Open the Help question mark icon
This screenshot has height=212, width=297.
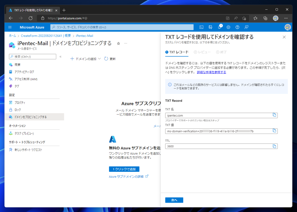[237, 27]
